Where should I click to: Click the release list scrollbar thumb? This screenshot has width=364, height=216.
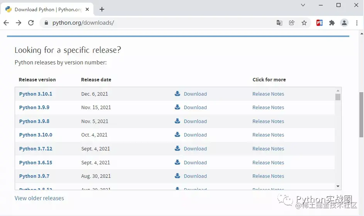coord(338,97)
